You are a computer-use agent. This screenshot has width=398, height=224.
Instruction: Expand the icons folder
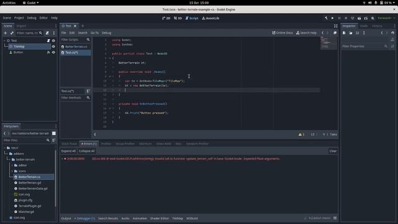point(12,171)
